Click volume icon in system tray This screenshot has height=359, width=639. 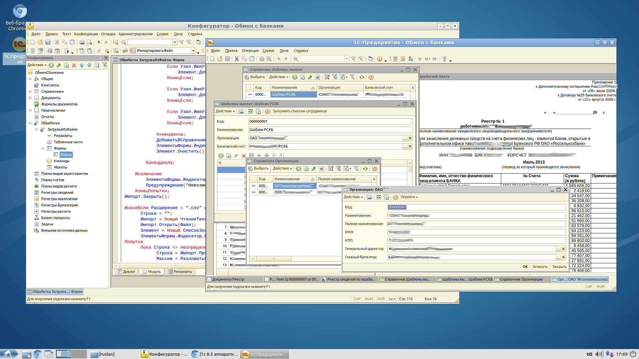pyautogui.click(x=599, y=354)
